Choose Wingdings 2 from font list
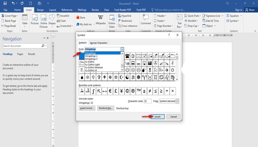This screenshot has height=147, width=258. pos(103,56)
